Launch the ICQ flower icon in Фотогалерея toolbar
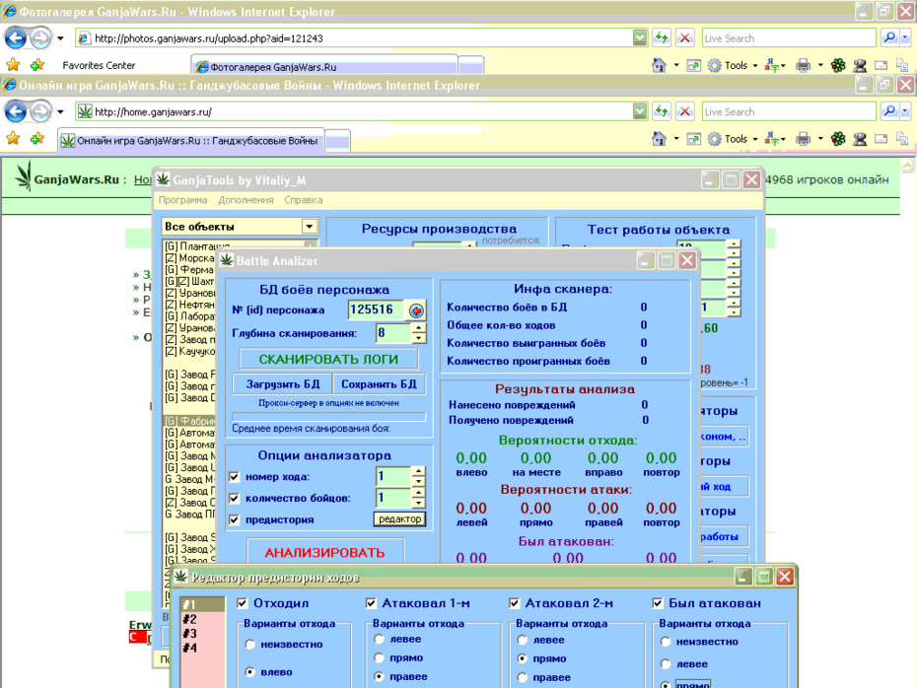917x688 pixels. tap(838, 65)
